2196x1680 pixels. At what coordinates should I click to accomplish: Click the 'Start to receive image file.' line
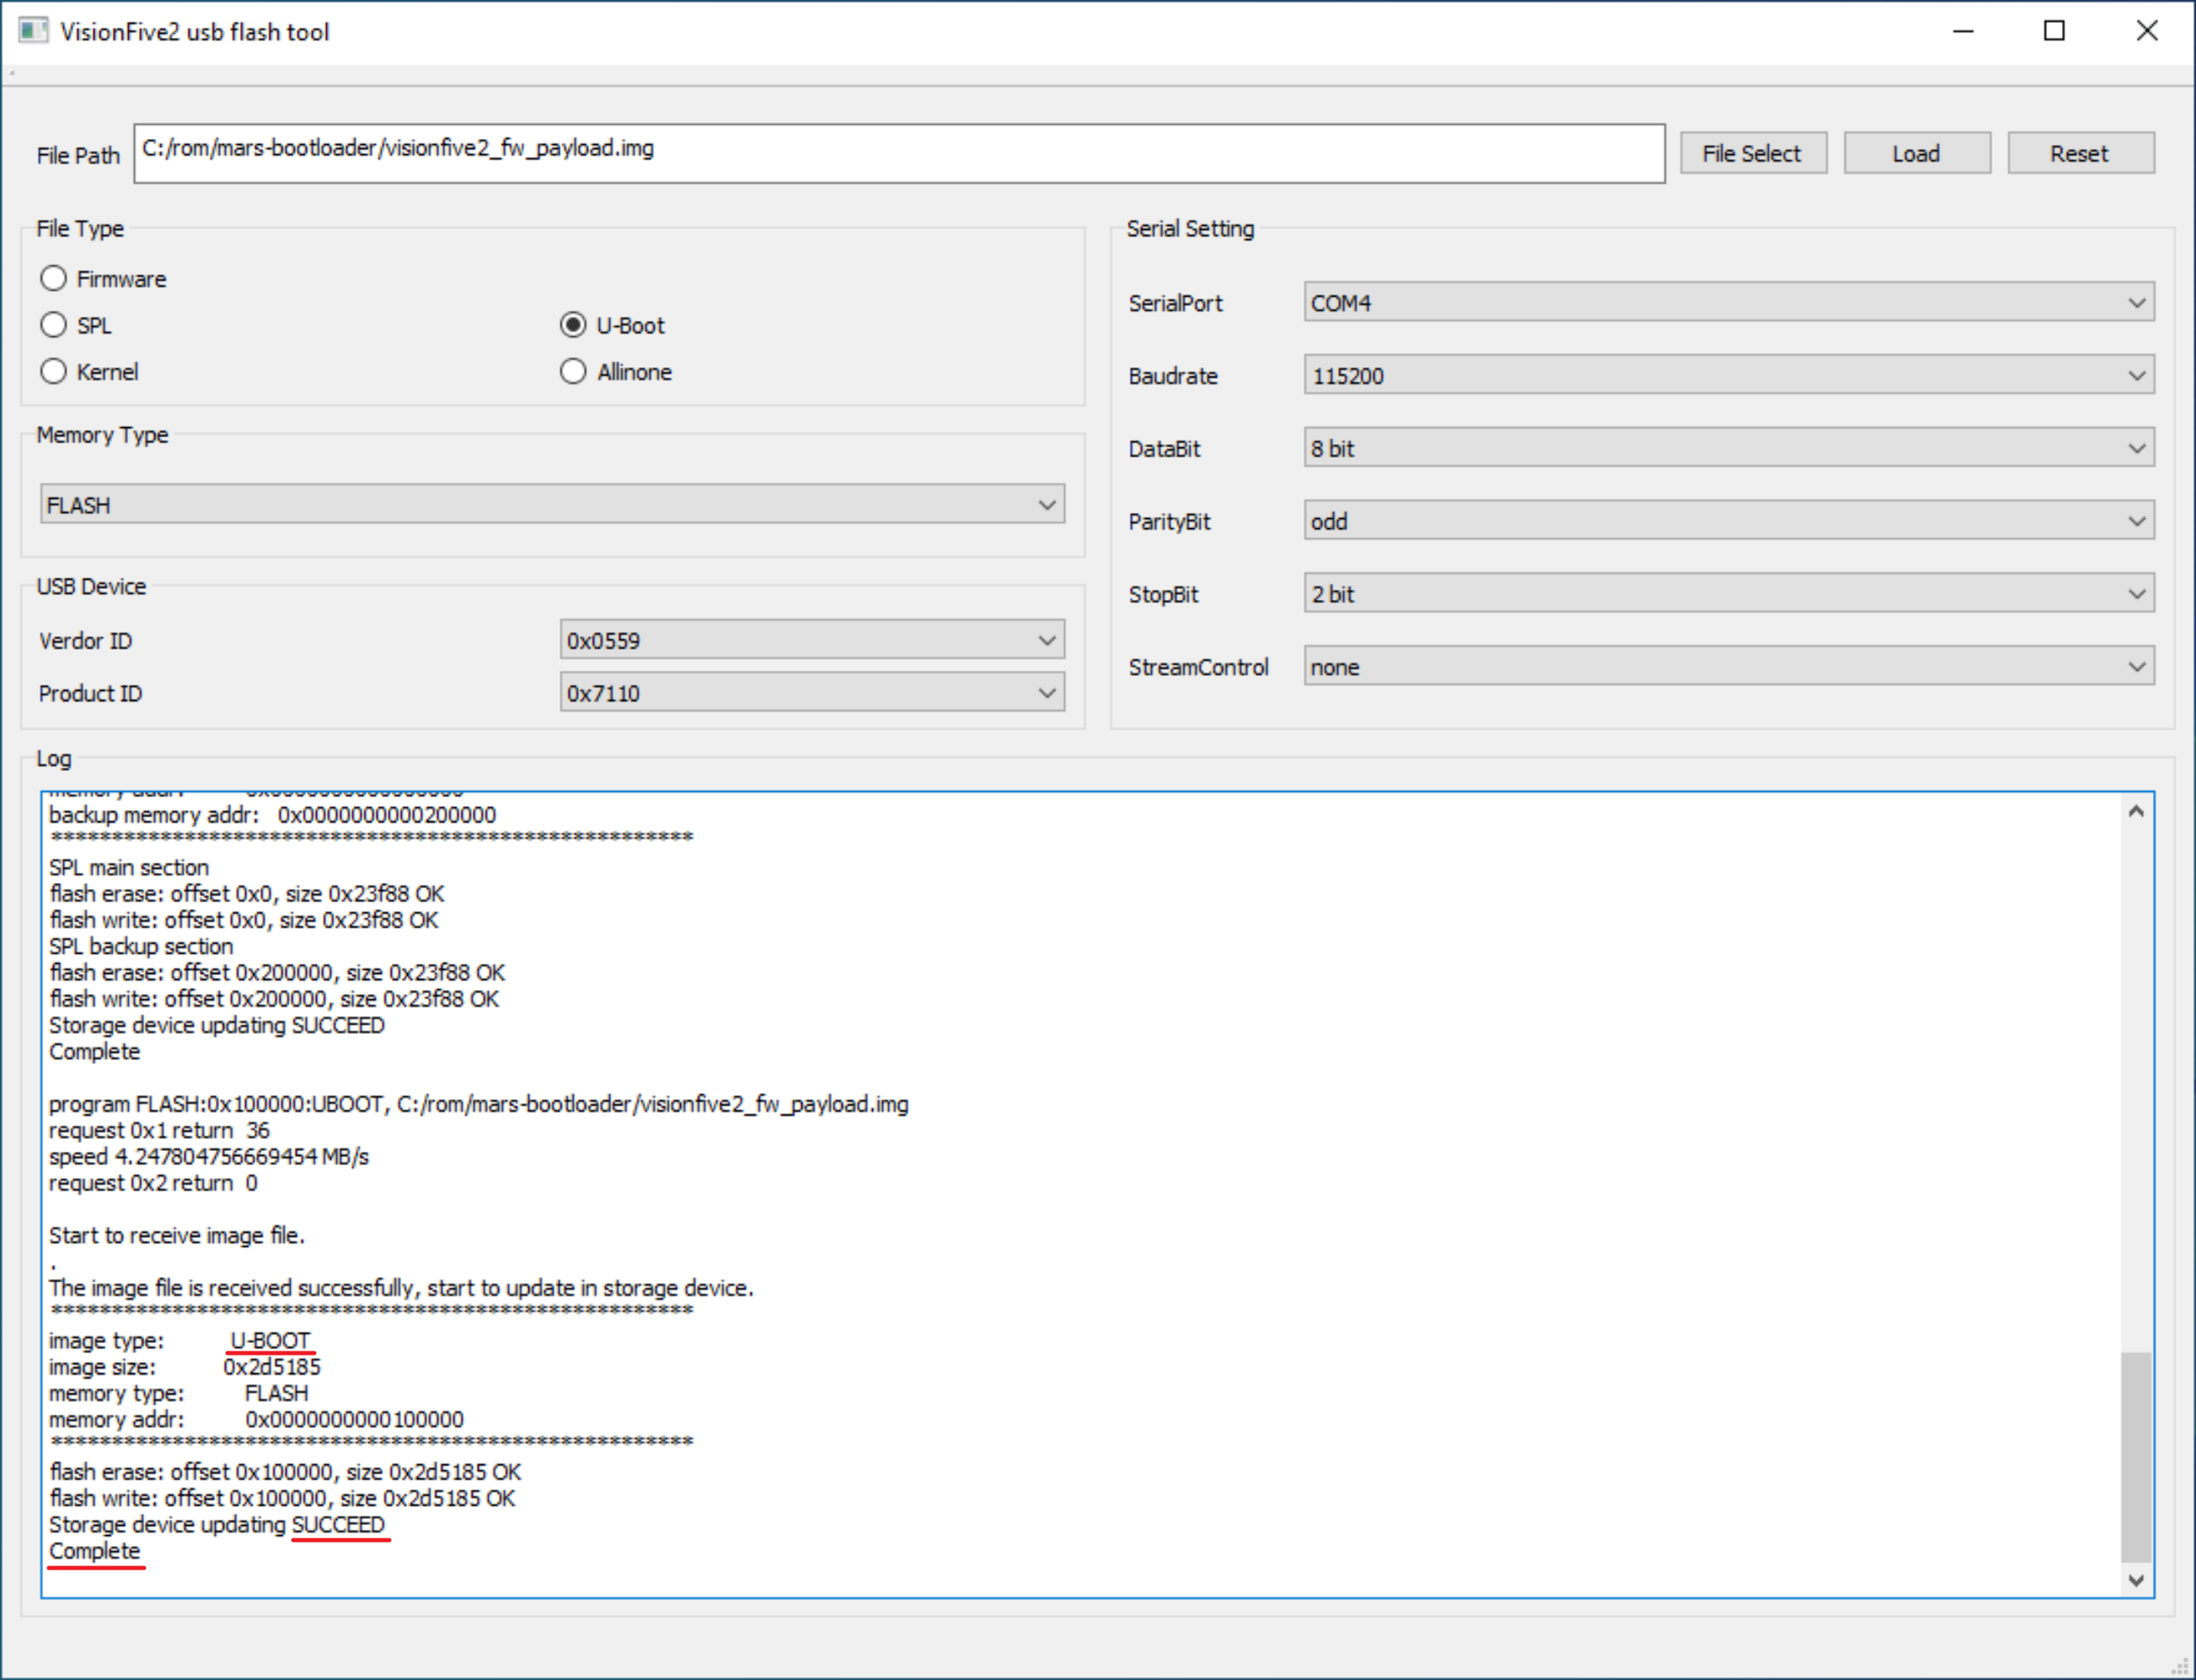[177, 1235]
